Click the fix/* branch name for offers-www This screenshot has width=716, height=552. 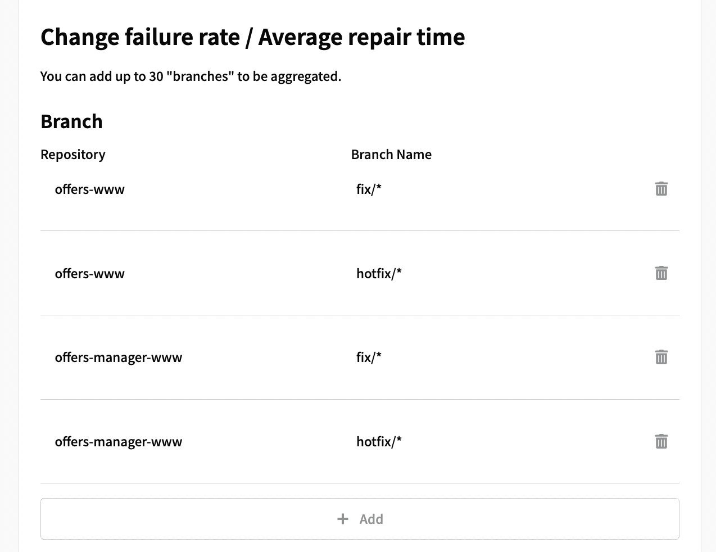pyautogui.click(x=369, y=189)
